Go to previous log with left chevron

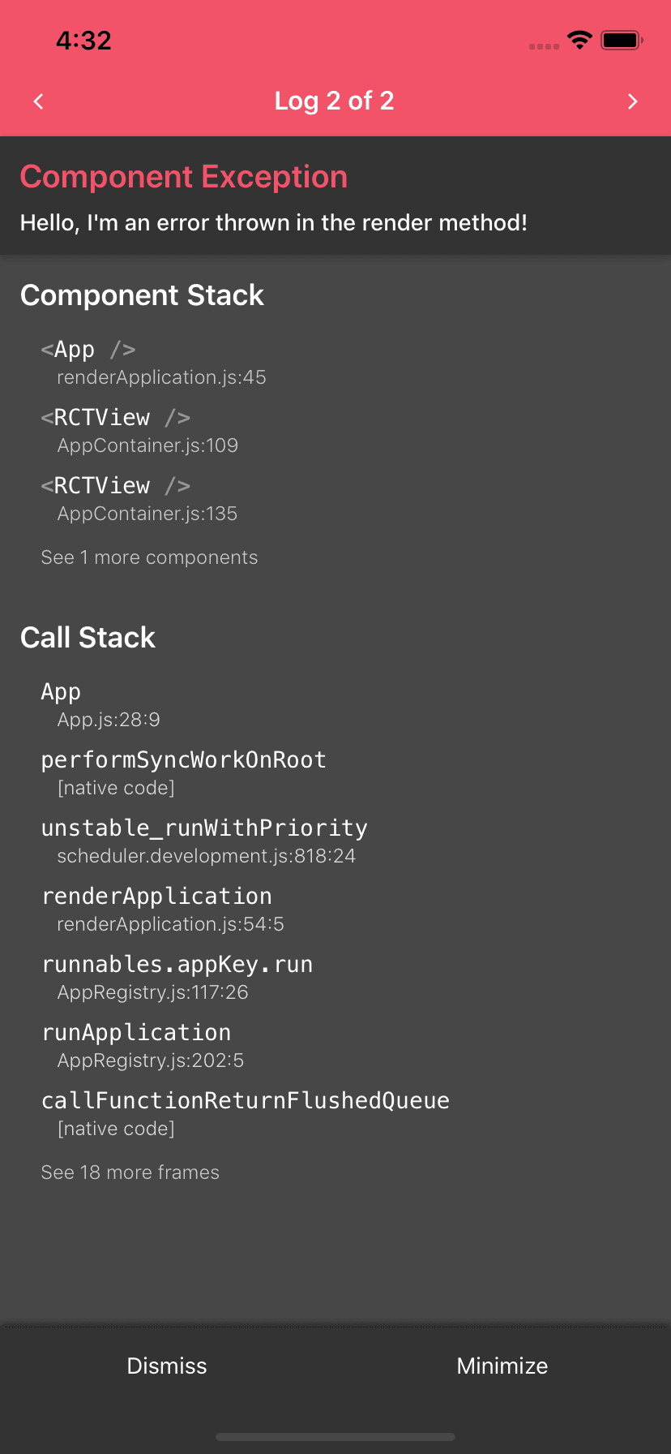[x=38, y=101]
